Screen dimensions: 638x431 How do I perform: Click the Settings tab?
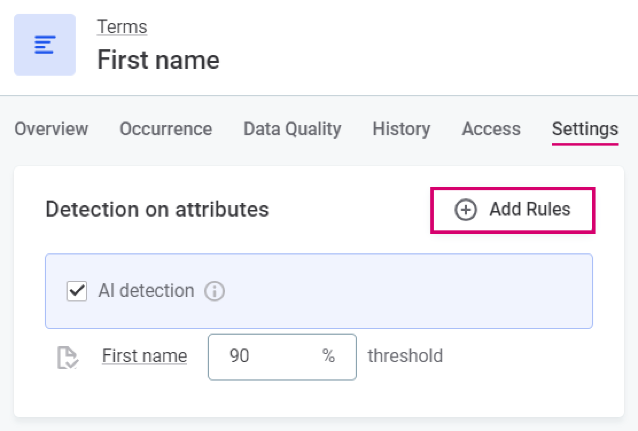tap(585, 129)
